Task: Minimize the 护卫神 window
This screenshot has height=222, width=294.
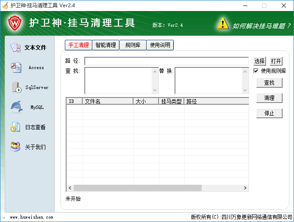Action: [245, 6]
